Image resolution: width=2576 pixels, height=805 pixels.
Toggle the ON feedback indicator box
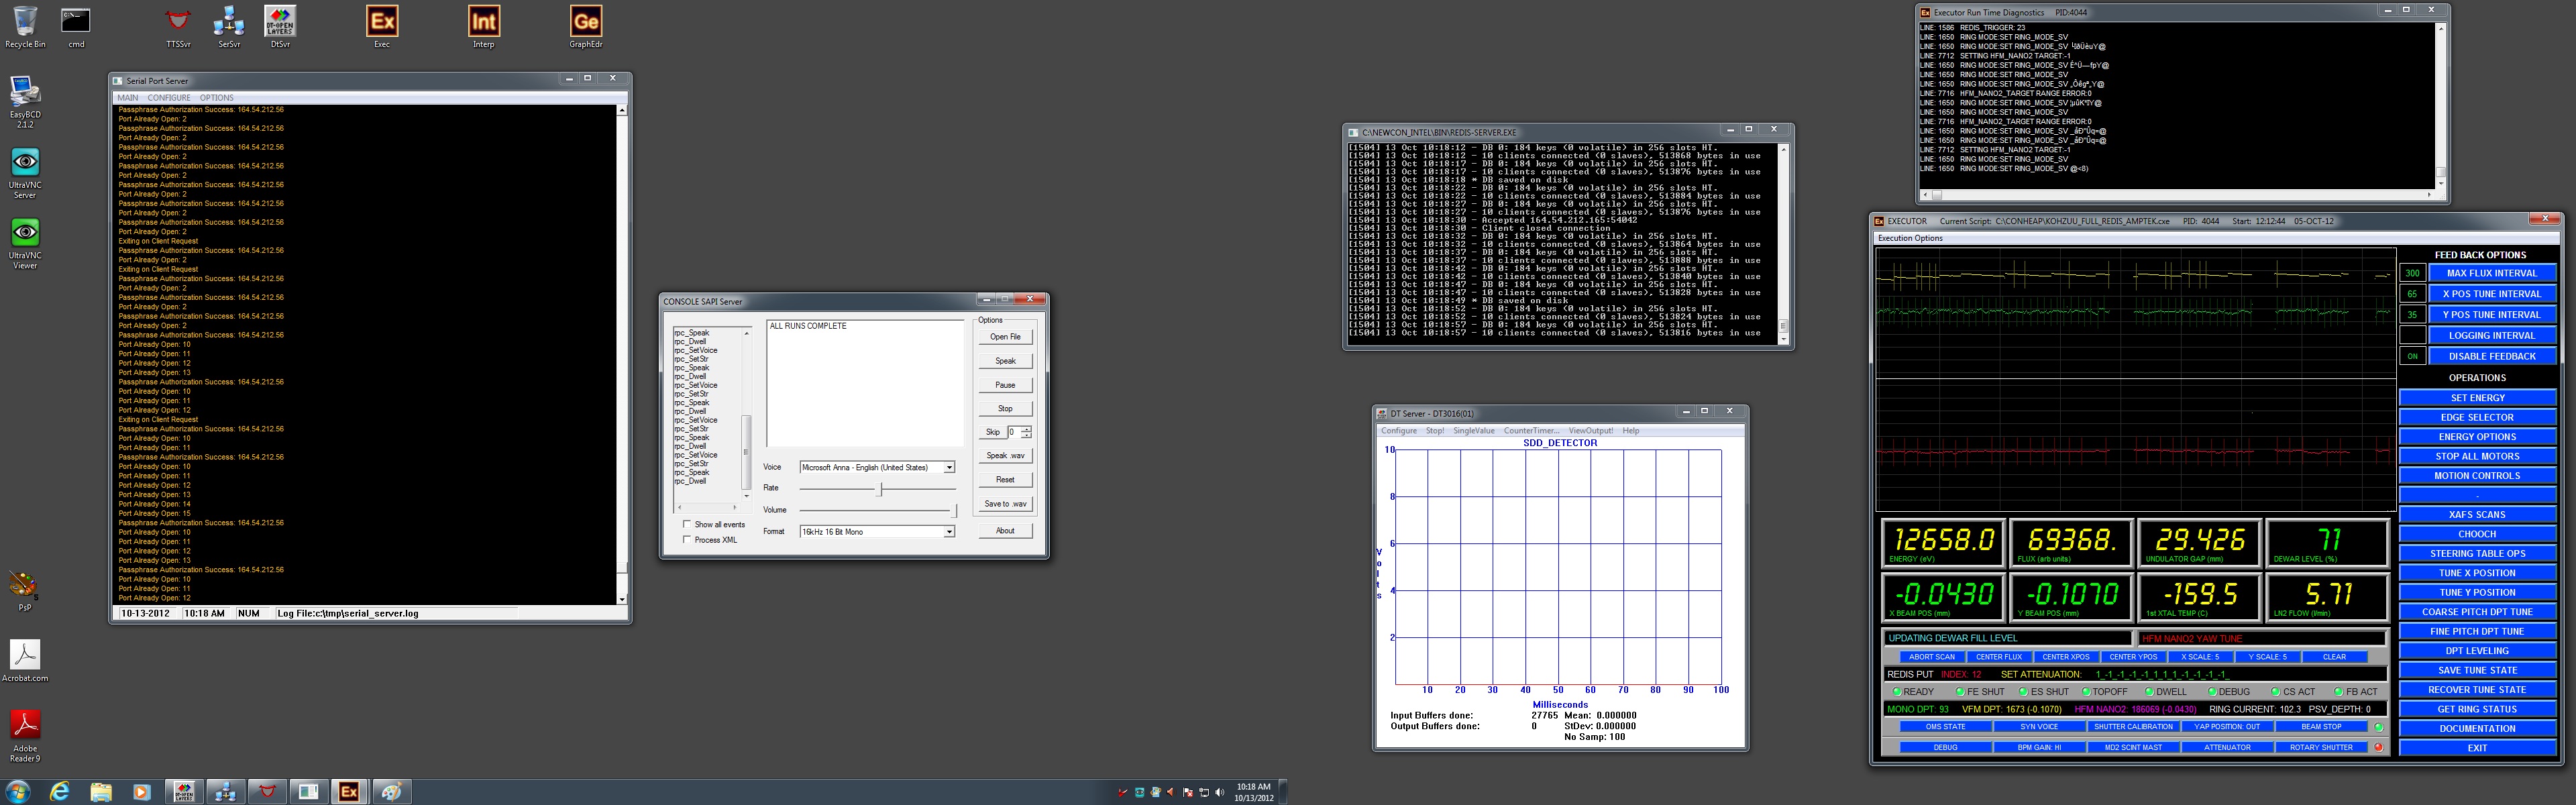2412,356
